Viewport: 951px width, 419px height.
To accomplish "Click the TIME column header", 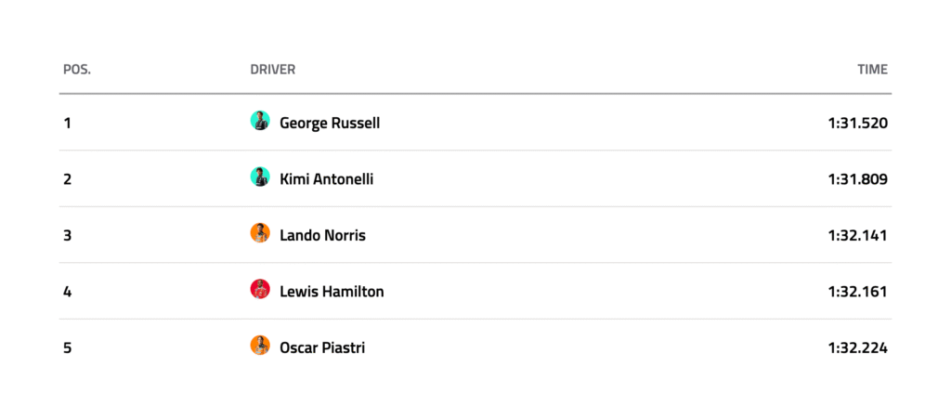I will pos(872,70).
